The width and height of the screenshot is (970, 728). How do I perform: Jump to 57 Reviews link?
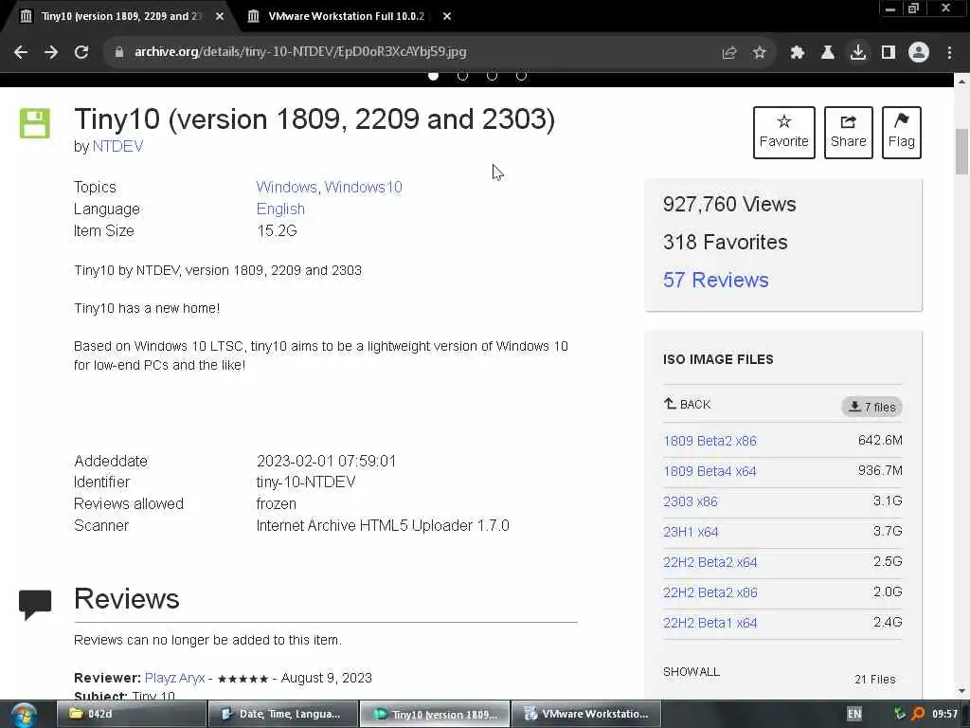coord(716,280)
